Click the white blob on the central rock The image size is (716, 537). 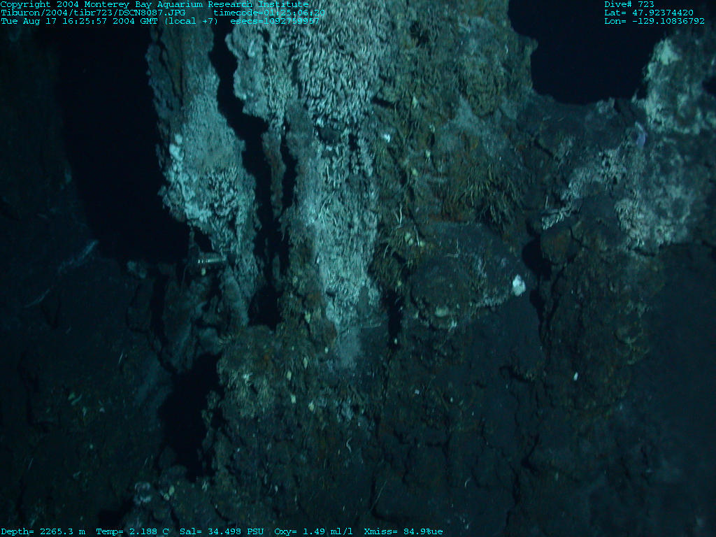(x=518, y=284)
